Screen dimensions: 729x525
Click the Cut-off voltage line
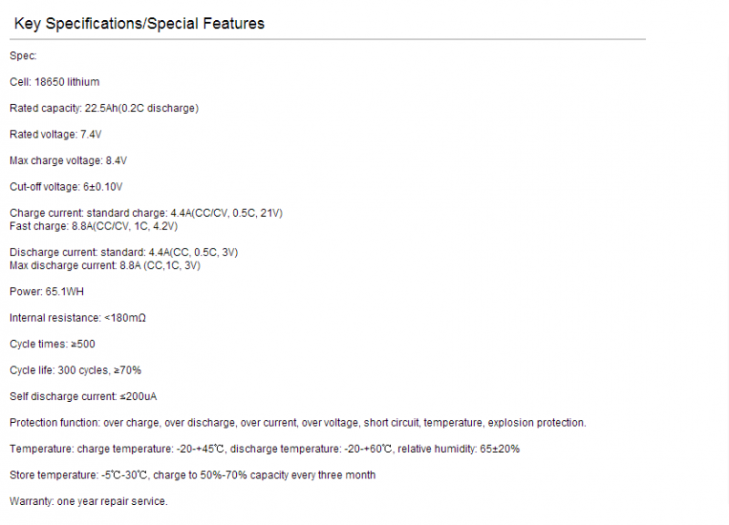coord(66,187)
